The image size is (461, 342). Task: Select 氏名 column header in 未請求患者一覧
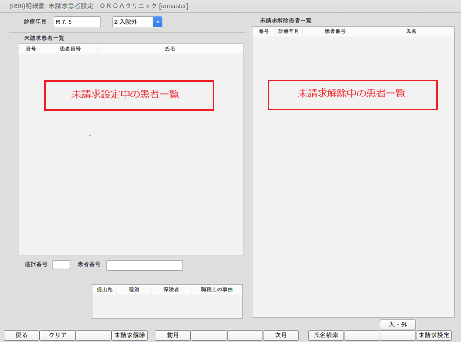[x=170, y=48]
